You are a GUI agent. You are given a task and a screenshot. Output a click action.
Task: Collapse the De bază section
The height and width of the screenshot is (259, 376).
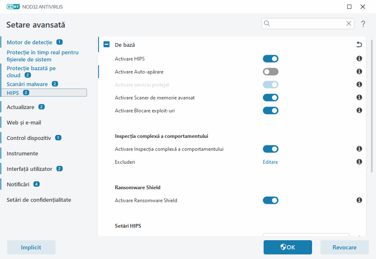[107, 45]
